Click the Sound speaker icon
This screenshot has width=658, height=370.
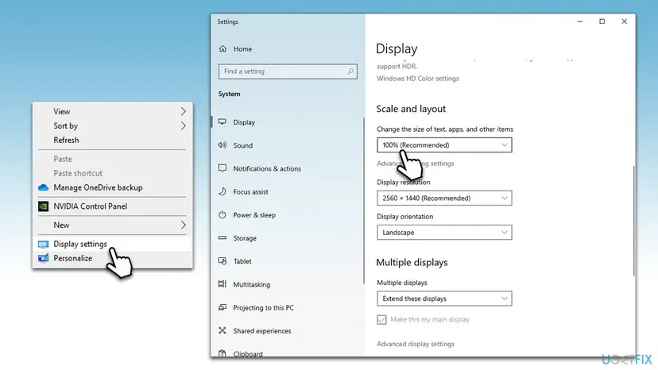(223, 145)
